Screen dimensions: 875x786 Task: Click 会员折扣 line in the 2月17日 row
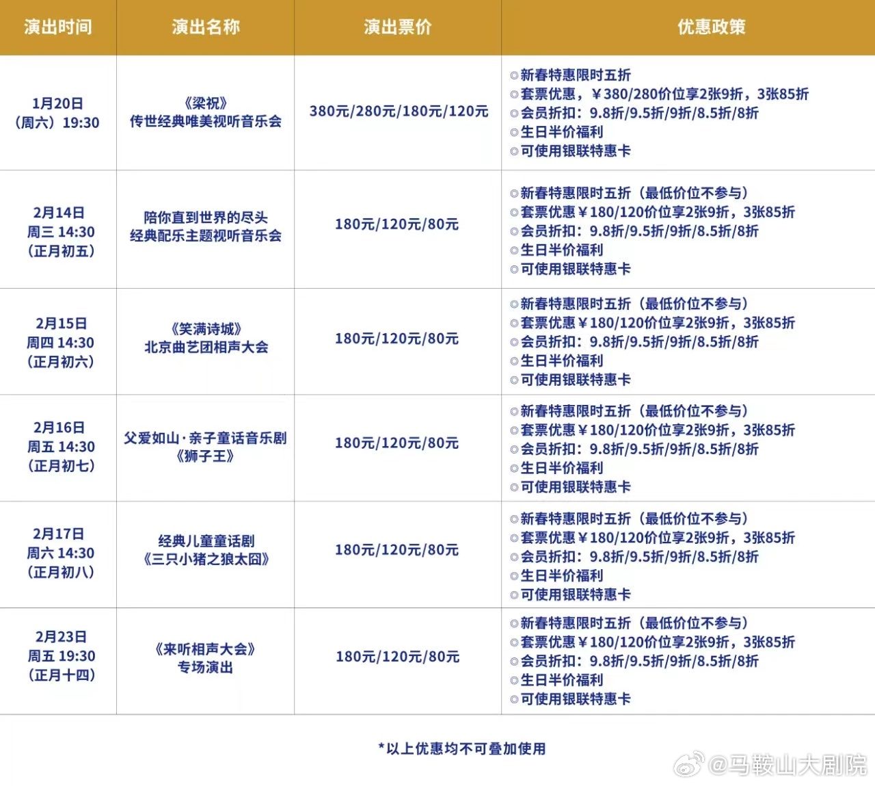tap(634, 557)
